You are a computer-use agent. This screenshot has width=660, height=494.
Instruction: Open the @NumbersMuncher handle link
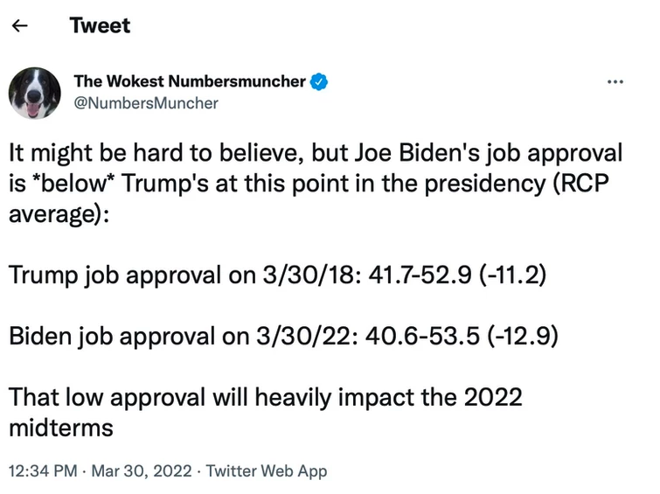point(146,103)
